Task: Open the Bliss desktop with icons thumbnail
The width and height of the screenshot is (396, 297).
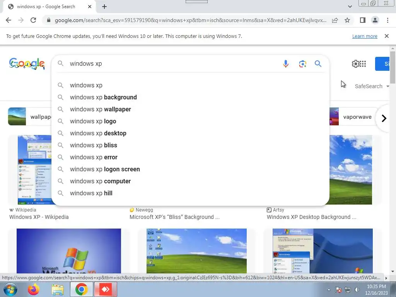Action: (x=196, y=251)
